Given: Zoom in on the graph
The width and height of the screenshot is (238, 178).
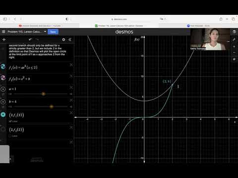Looking at the screenshot, I should pyautogui.click(x=234, y=46).
